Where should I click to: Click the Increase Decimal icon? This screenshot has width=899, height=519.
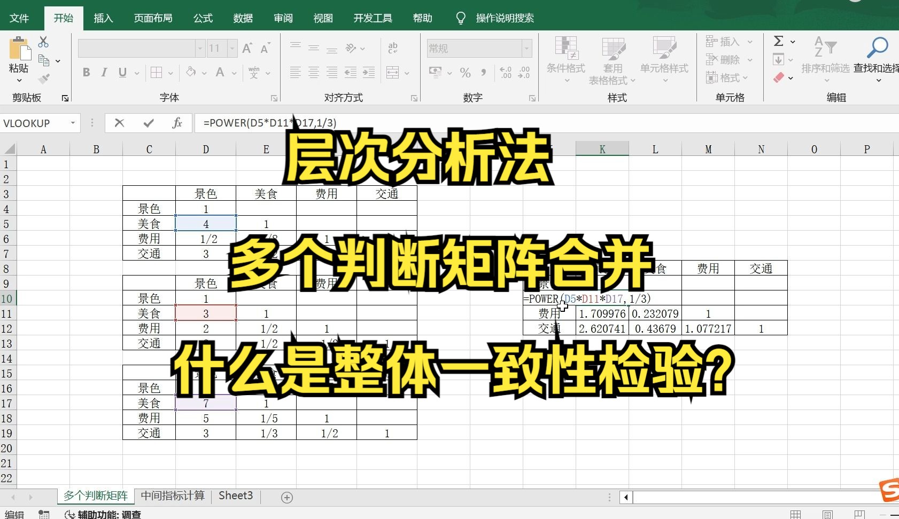click(x=506, y=73)
